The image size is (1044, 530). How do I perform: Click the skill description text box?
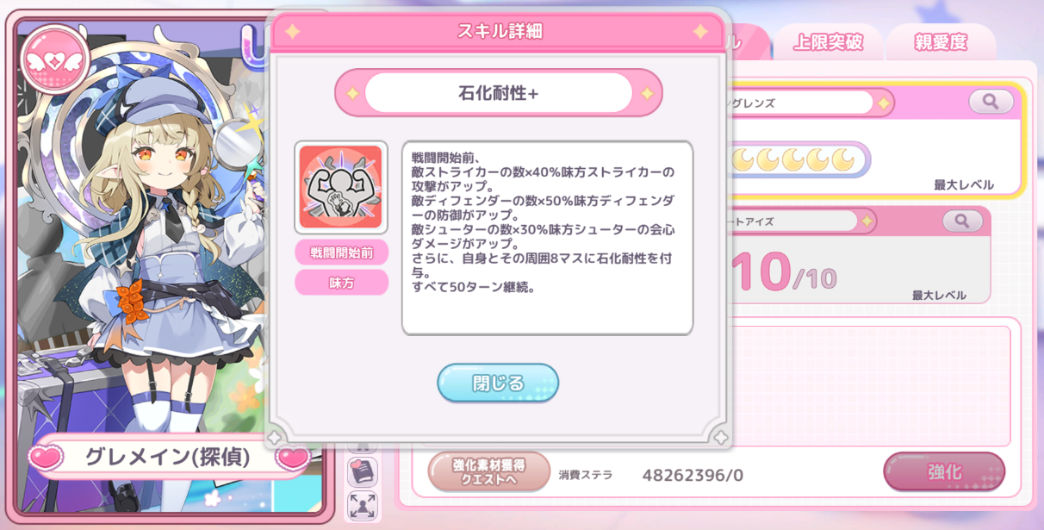click(548, 238)
